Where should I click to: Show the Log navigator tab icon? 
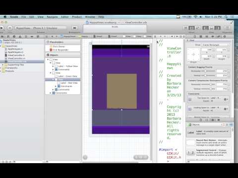click(38, 37)
